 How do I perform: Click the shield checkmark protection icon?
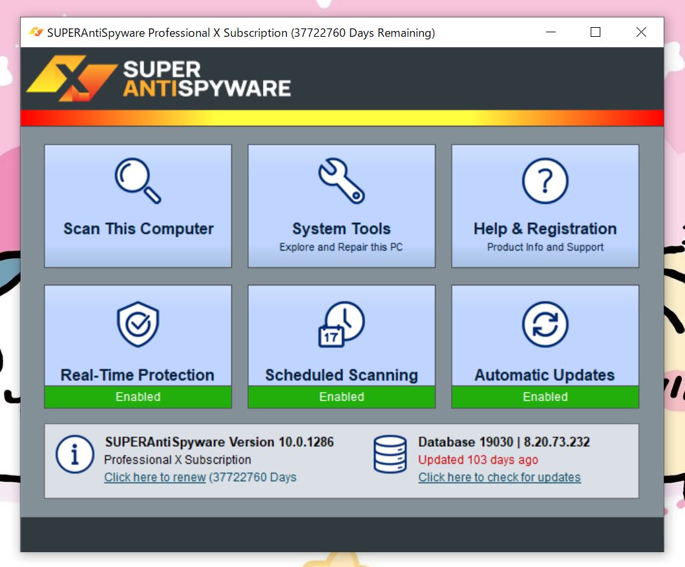coord(138,324)
